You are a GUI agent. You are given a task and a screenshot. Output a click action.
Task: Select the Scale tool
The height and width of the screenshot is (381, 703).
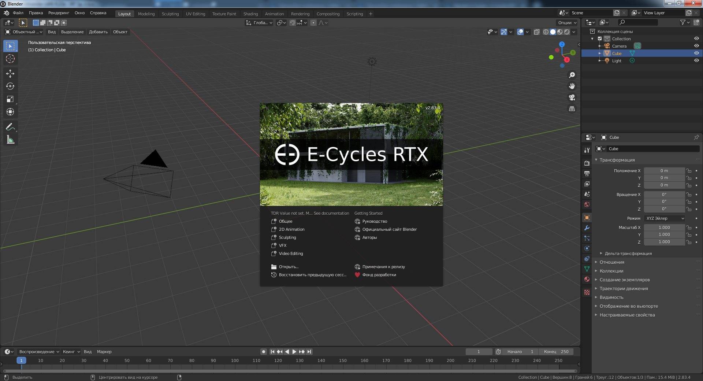coord(10,99)
